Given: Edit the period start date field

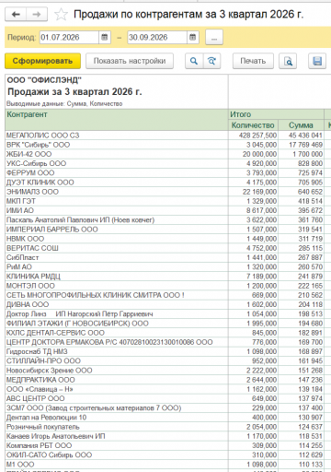Looking at the screenshot, I should [x=69, y=38].
